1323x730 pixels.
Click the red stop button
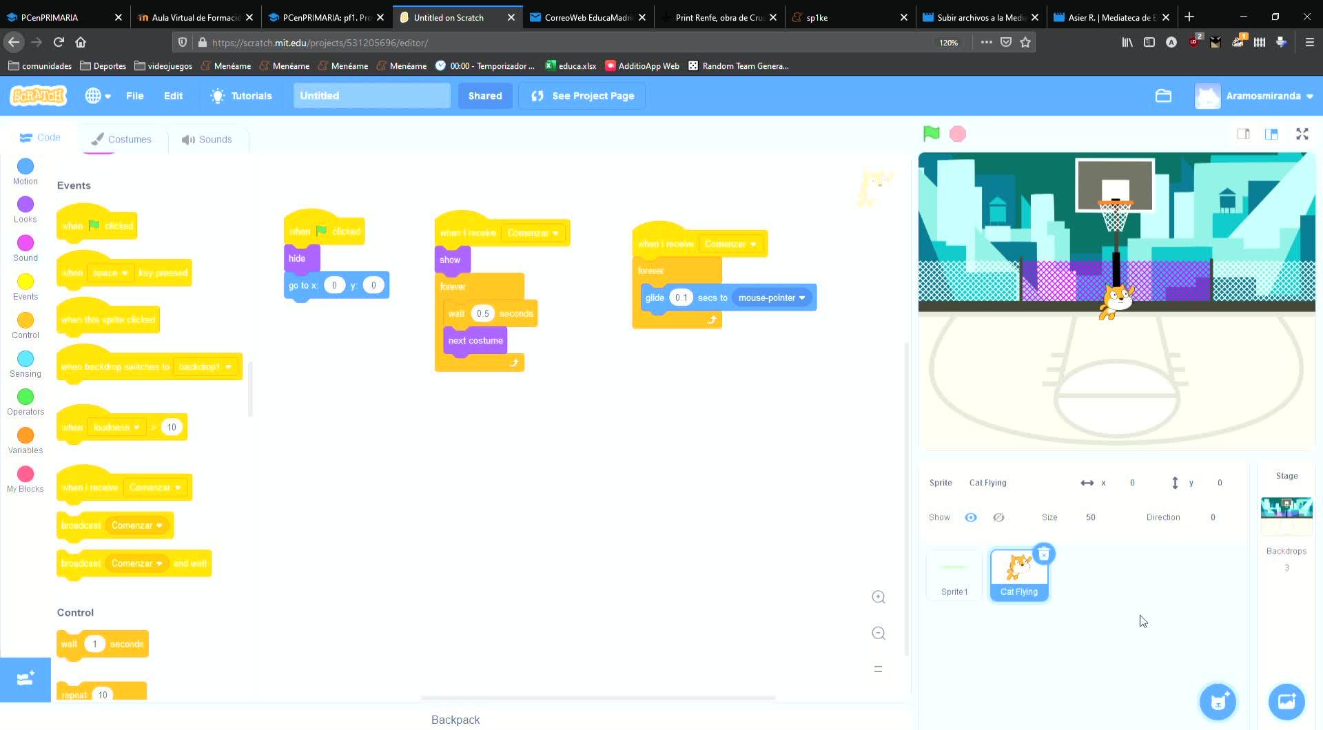[x=958, y=134]
